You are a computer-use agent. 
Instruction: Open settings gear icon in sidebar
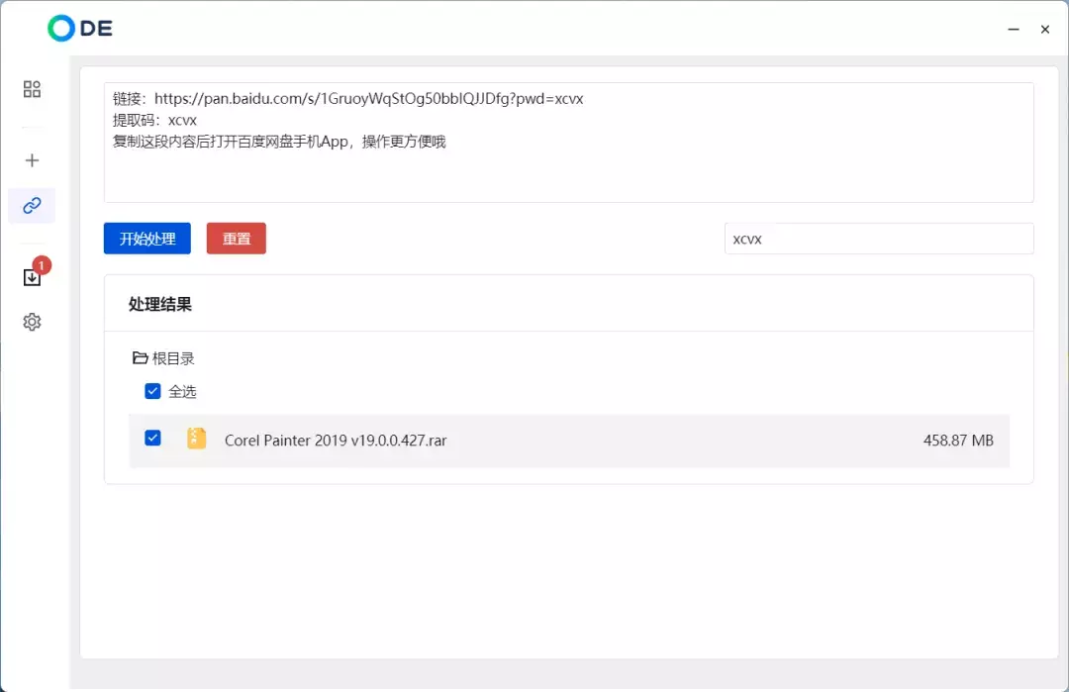[32, 322]
